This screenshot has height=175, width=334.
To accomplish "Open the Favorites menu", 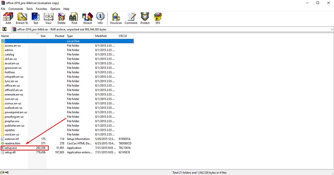I will 41,9.
